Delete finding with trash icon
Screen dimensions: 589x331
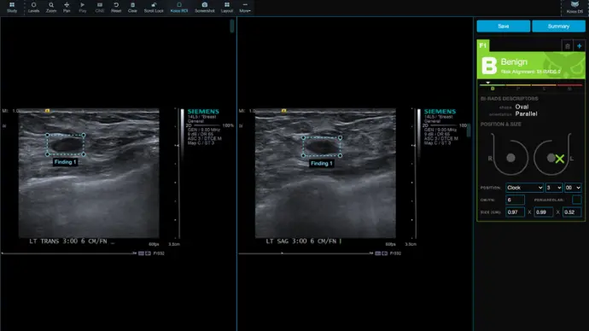[568, 46]
